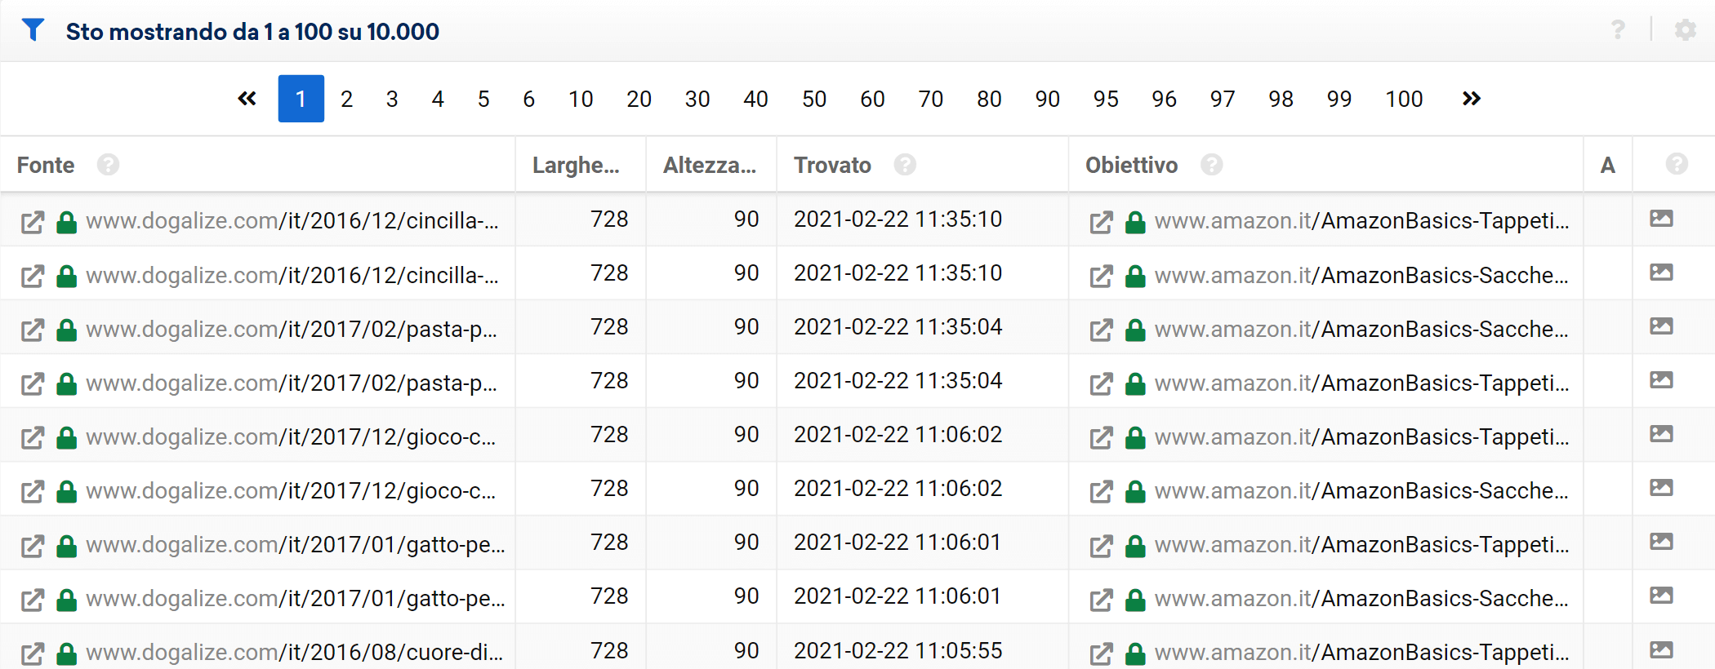View banner image for the 11:35:04 AmazonBasics-Sacche row
The height and width of the screenshot is (669, 1715).
1661,326
